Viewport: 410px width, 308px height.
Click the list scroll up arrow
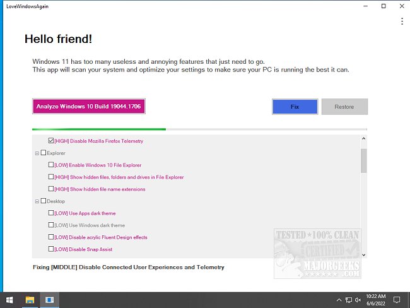point(364,139)
